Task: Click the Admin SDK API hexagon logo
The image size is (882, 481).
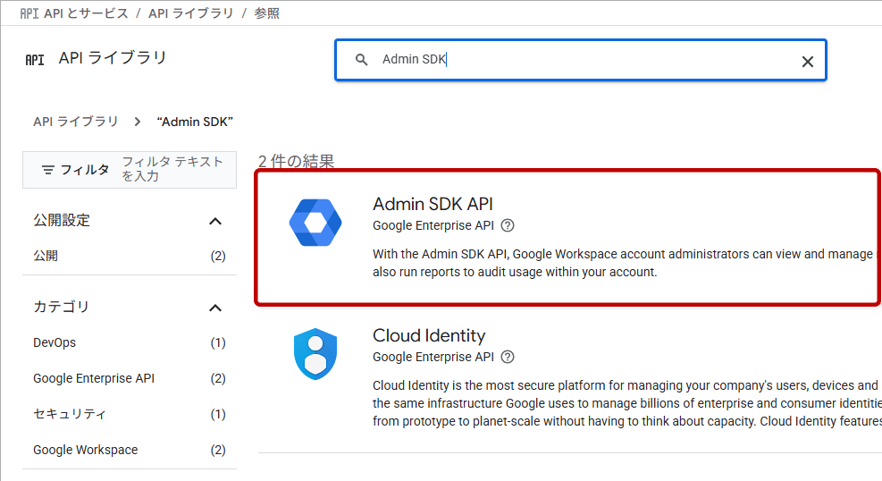Action: click(x=315, y=223)
